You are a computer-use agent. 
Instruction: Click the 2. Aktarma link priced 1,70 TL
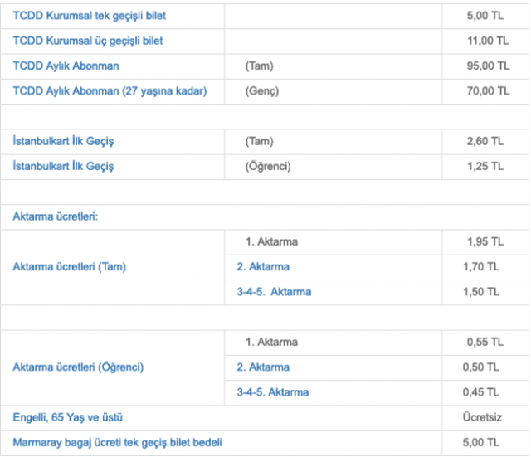pyautogui.click(x=263, y=267)
